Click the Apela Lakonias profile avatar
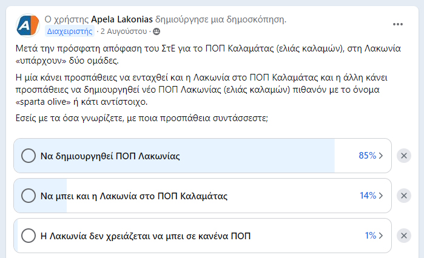The width and height of the screenshot is (424, 258). (28, 25)
